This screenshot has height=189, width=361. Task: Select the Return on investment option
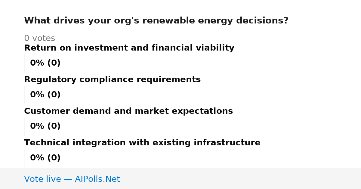[129, 48]
